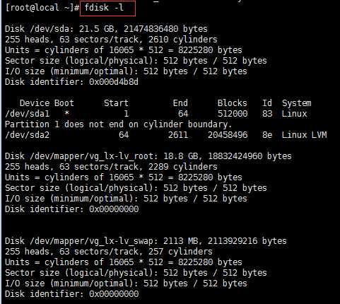Click the vg_lx-lv_root disk line
The height and width of the screenshot is (304, 340).
(148, 156)
